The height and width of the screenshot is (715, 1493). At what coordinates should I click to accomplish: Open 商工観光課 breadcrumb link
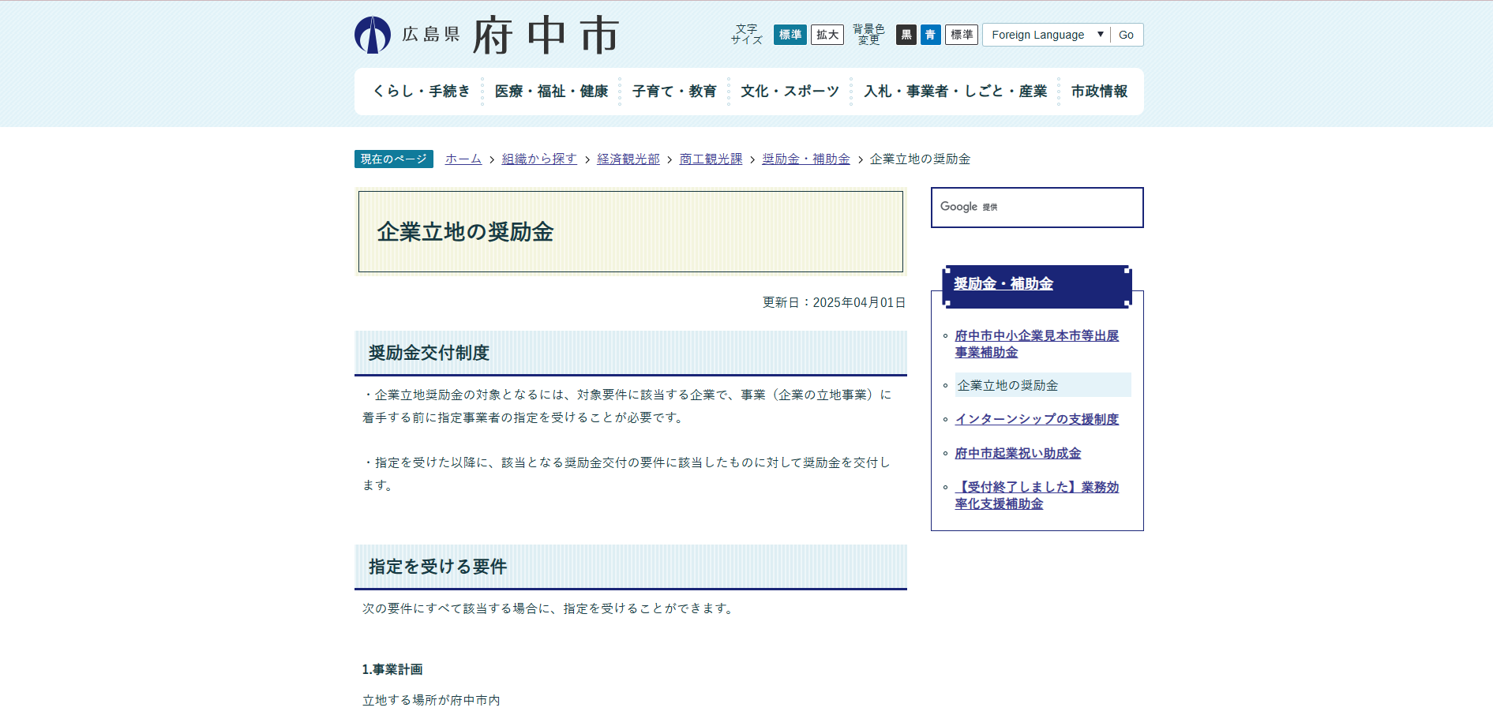tap(711, 159)
